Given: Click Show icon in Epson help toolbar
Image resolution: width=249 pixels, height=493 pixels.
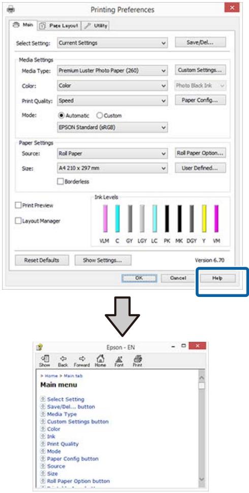Looking at the screenshot, I should (44, 360).
